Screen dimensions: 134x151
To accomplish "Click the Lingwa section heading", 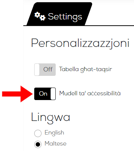I will point(51,118).
